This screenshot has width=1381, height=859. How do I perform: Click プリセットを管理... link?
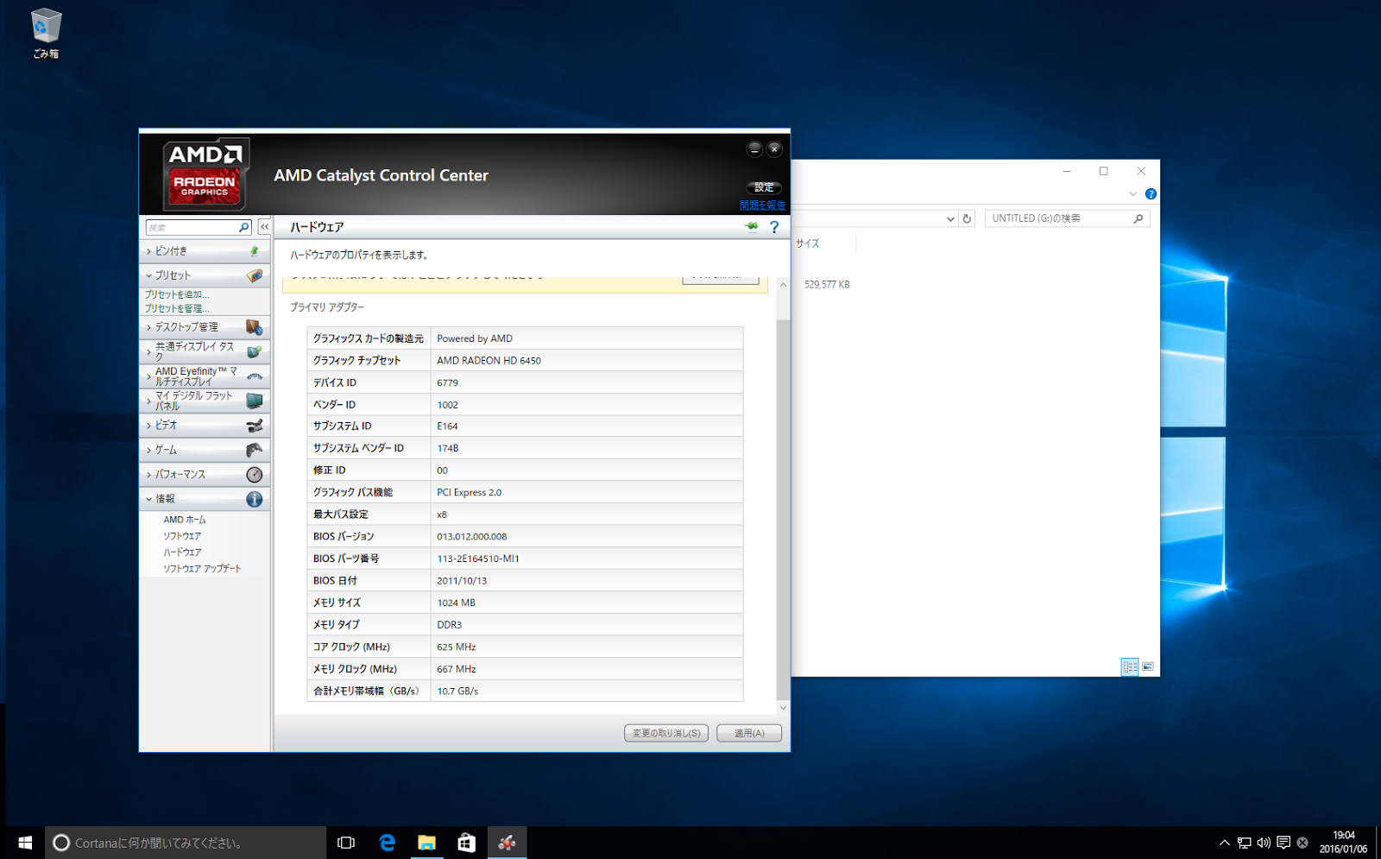click(177, 308)
